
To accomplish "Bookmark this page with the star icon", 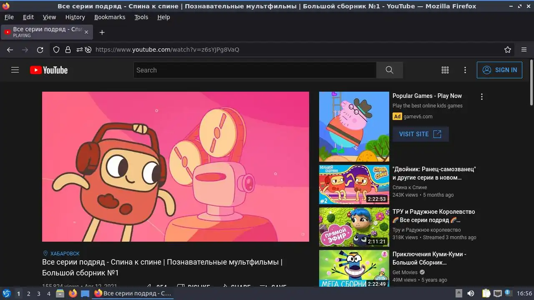I will pyautogui.click(x=508, y=50).
